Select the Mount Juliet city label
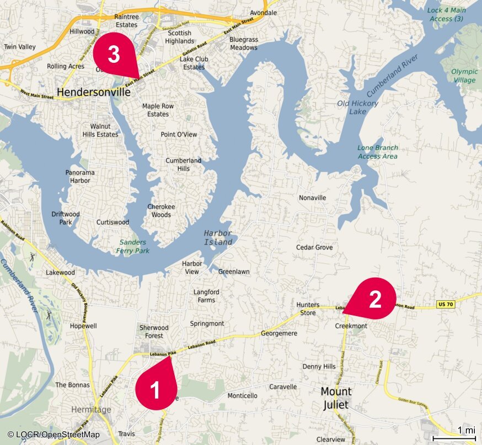 tap(336, 398)
